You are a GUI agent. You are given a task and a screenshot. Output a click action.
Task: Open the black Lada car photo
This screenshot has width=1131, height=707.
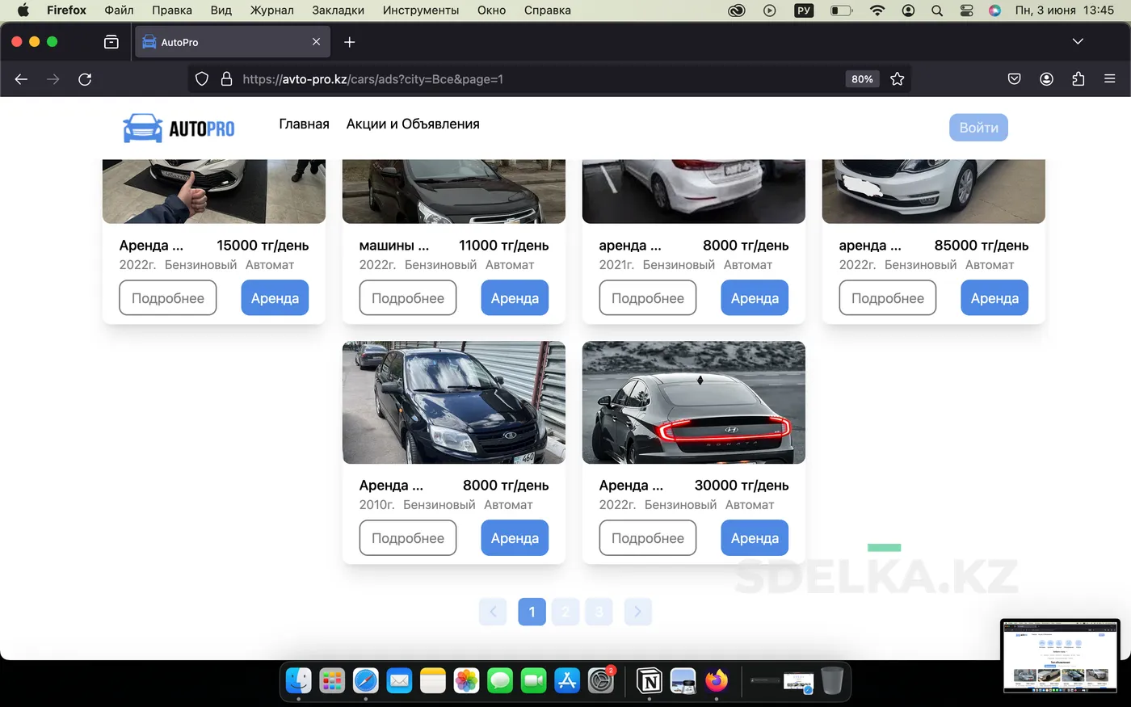pyautogui.click(x=454, y=402)
